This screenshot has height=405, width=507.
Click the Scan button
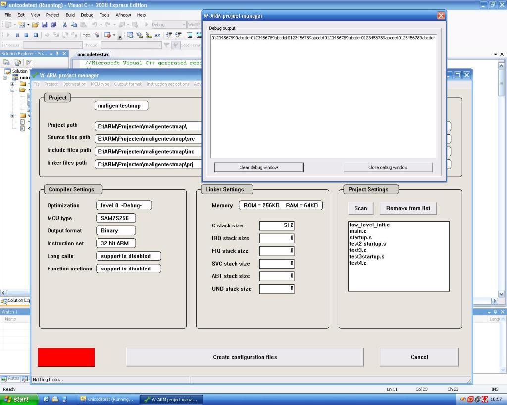(x=360, y=208)
